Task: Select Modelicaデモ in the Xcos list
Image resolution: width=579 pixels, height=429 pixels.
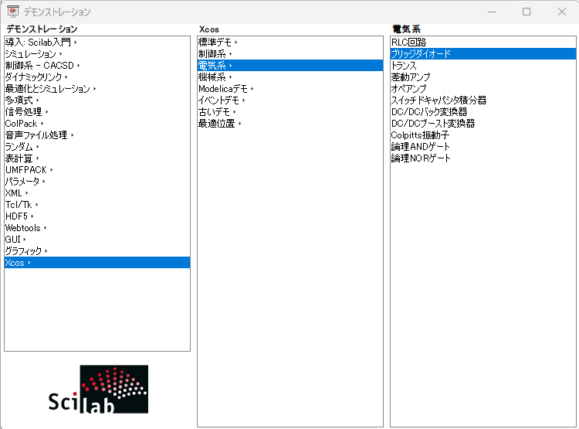Action: point(290,89)
